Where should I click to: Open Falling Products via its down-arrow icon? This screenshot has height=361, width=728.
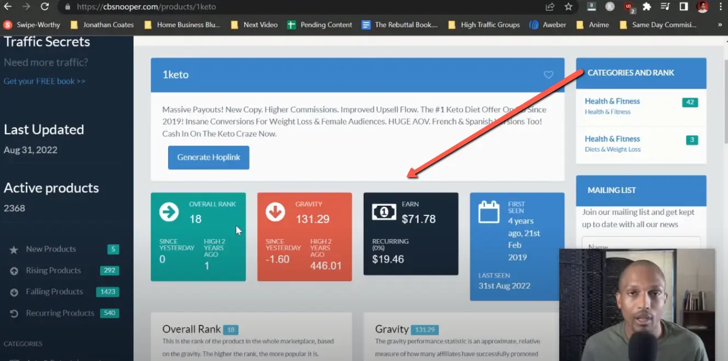(x=12, y=292)
